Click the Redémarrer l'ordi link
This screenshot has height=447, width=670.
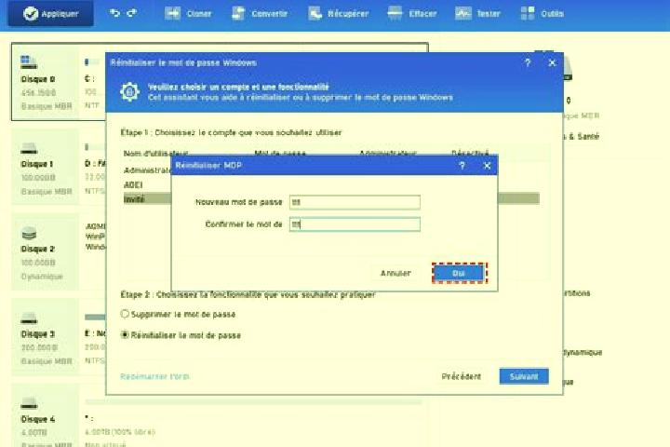pyautogui.click(x=154, y=376)
